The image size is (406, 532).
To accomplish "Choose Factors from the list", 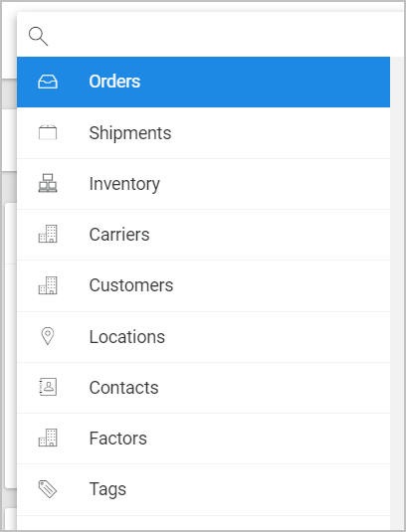I will (203, 439).
